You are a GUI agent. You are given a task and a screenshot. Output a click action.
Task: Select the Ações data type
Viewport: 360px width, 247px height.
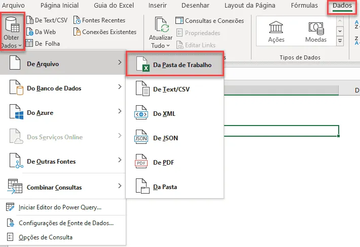click(276, 32)
